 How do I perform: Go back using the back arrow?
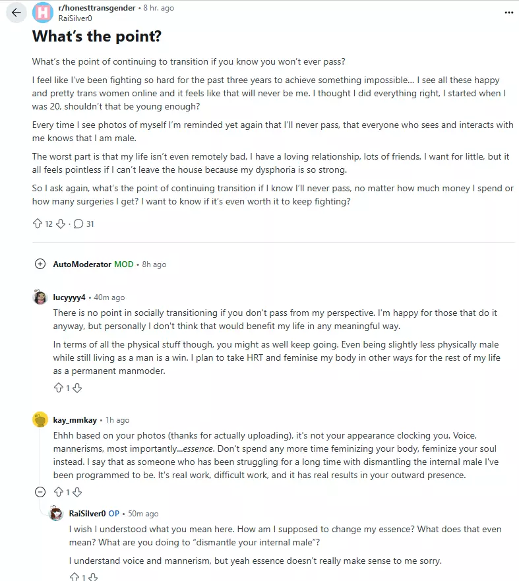tap(16, 13)
